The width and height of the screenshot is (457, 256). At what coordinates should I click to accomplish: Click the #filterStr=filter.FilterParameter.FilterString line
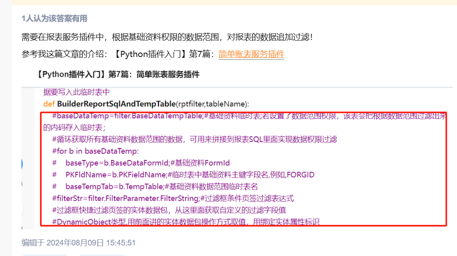[x=173, y=198]
